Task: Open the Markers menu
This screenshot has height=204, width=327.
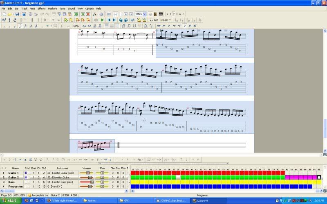Action: pyautogui.click(x=52, y=8)
